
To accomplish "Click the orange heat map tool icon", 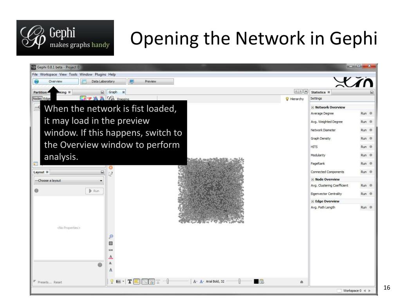I will [111, 167].
